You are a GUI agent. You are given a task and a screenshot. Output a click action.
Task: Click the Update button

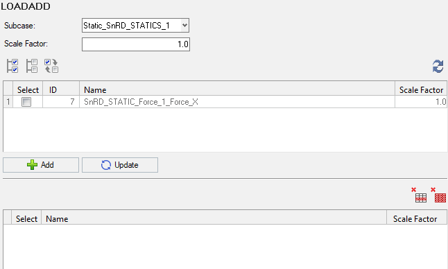pyautogui.click(x=120, y=165)
